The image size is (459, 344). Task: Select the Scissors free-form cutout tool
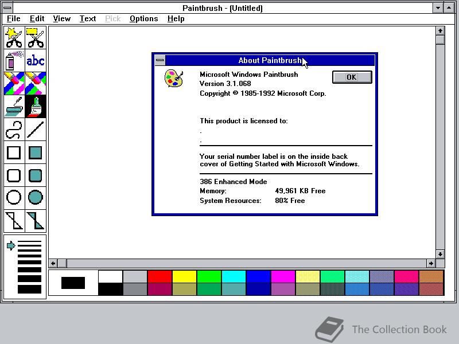14,37
